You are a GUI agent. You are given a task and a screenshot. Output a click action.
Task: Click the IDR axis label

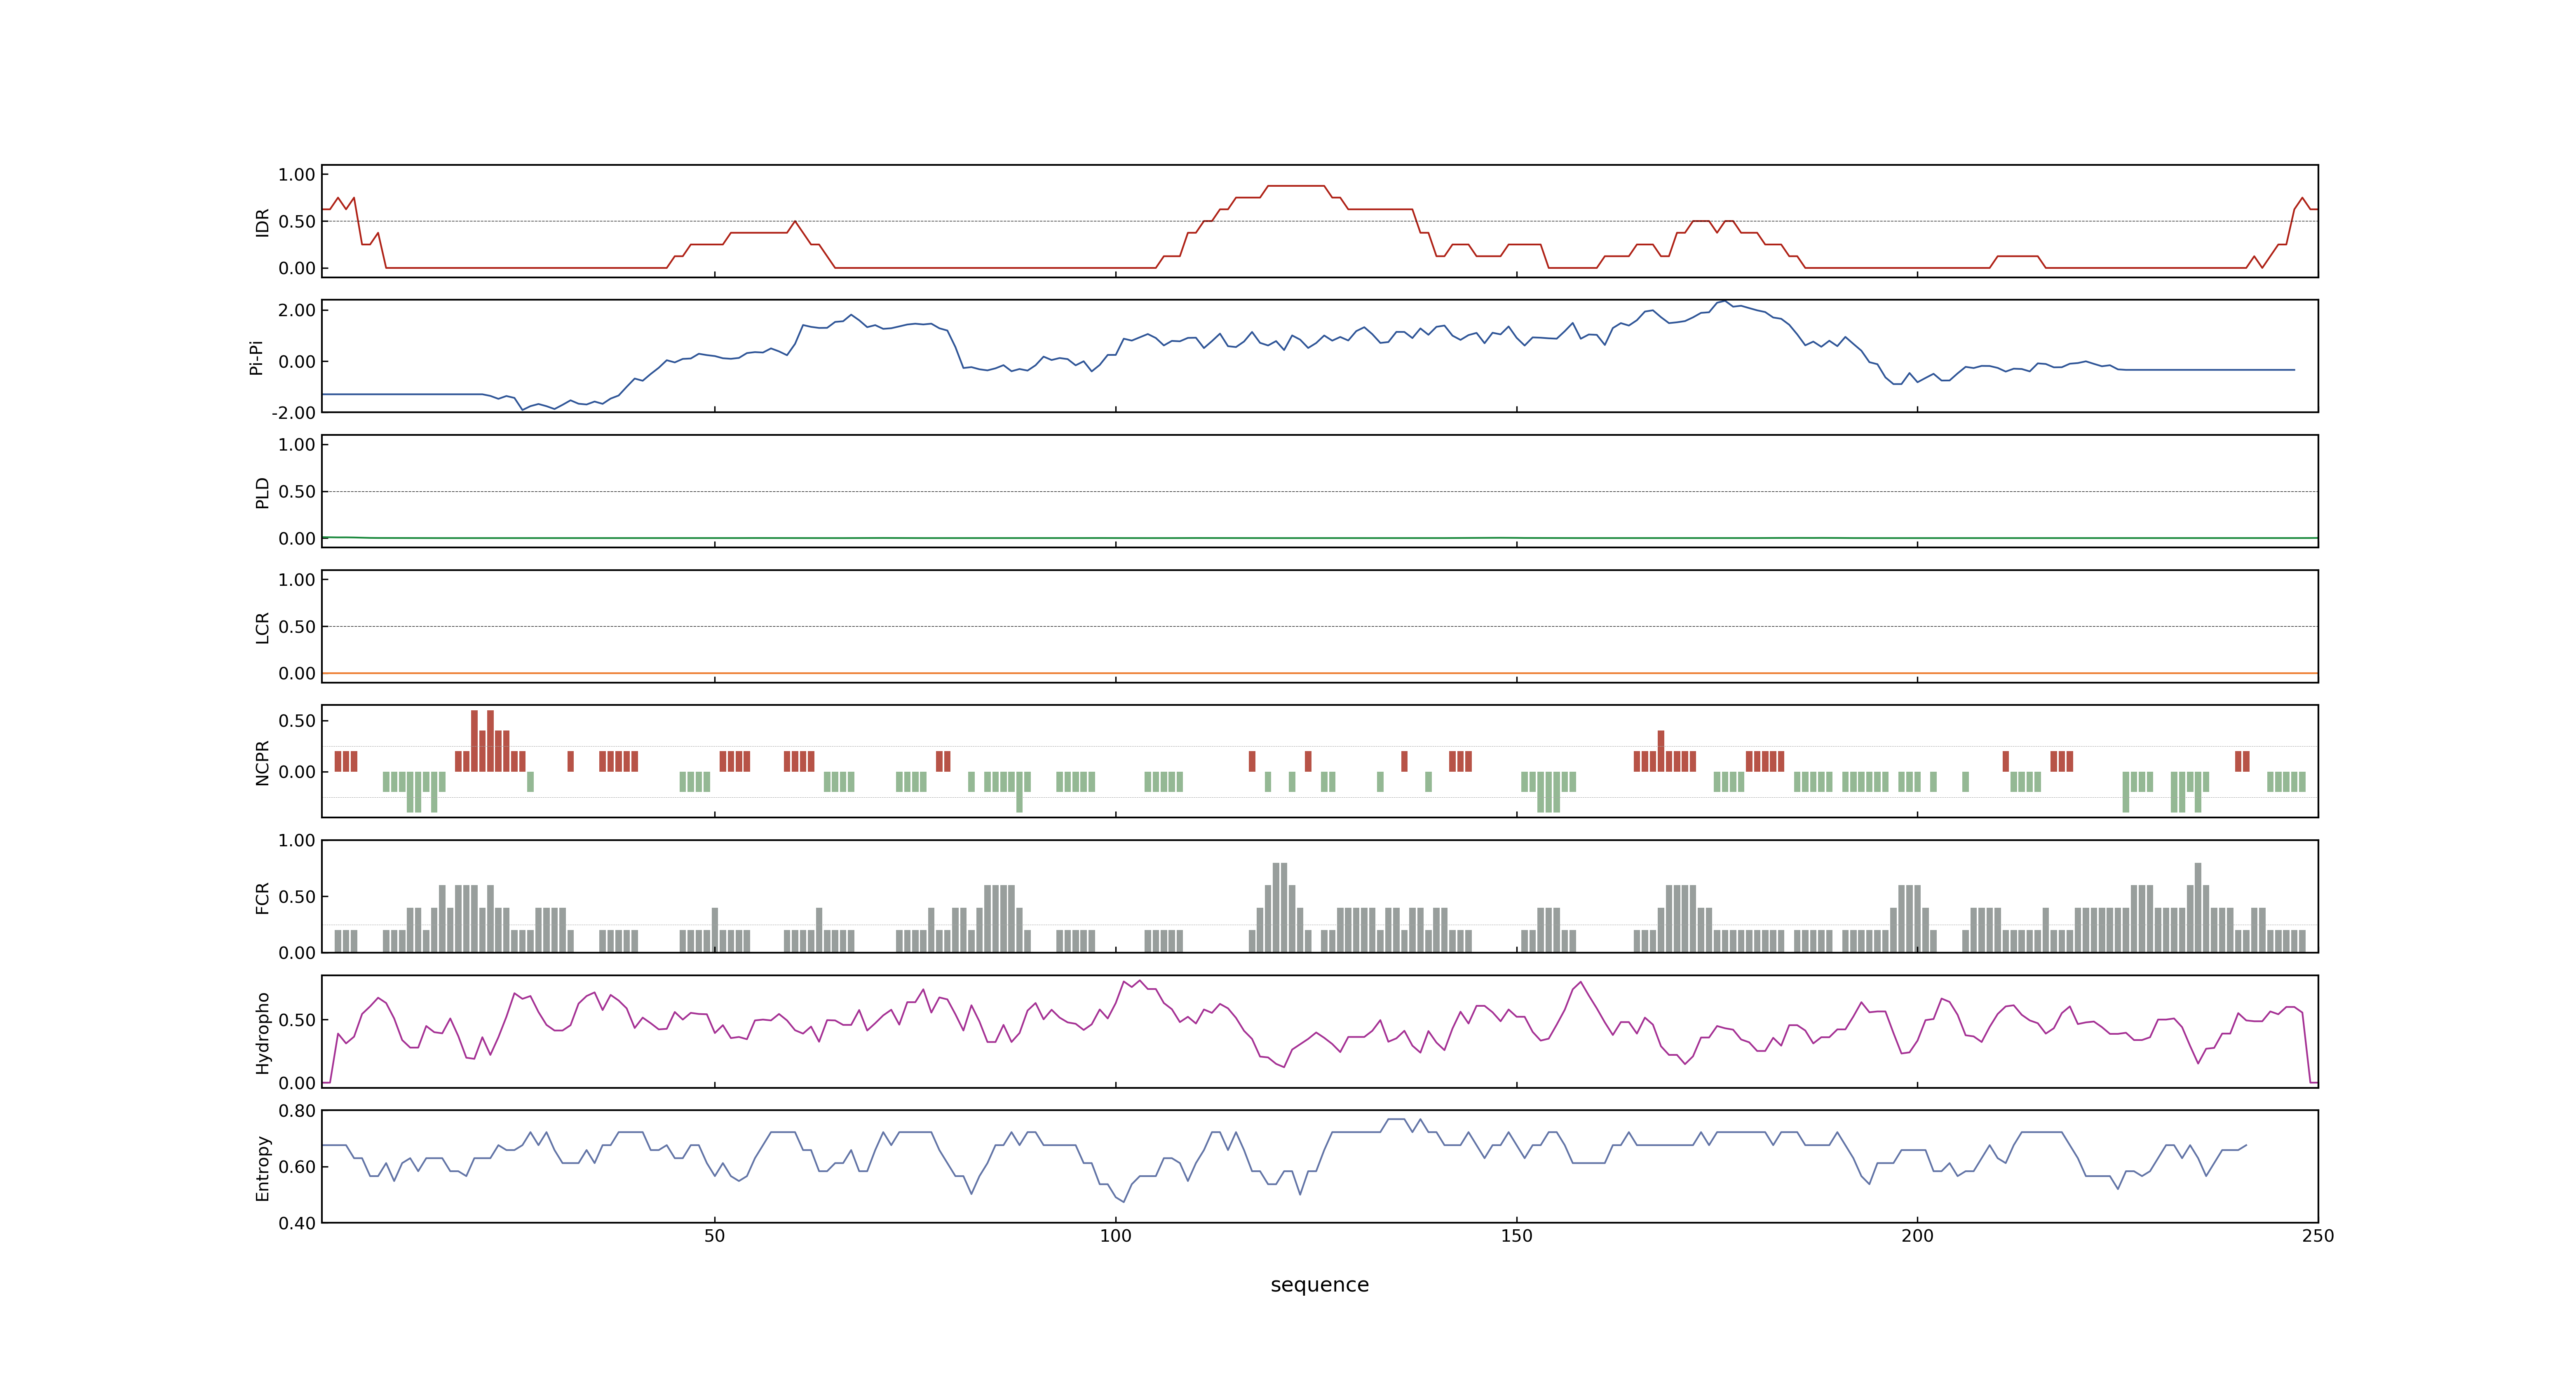[262, 222]
